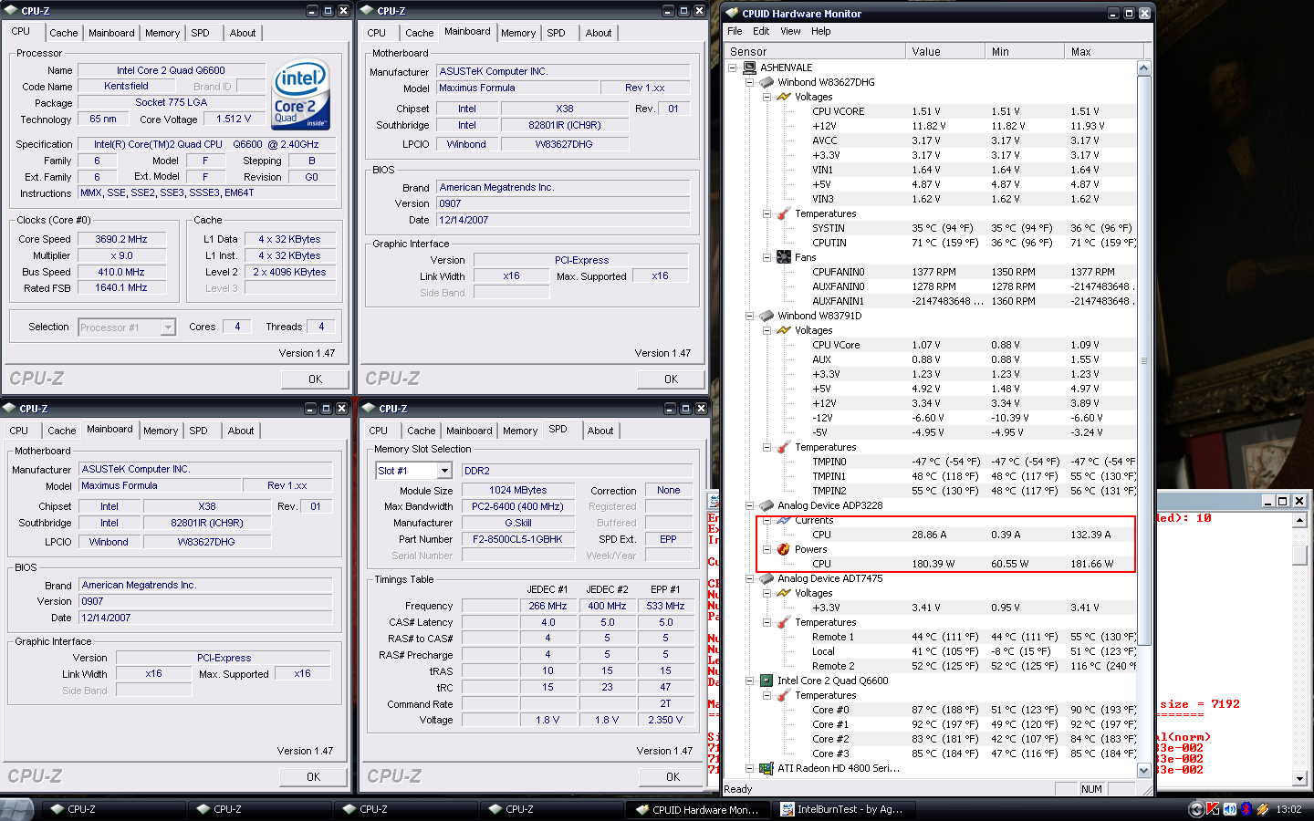Click the red K antivirus tray icon
The width and height of the screenshot is (1314, 821).
(1213, 809)
